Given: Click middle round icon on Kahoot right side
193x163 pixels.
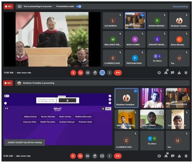Looking at the screenshot, I should coord(110,100).
